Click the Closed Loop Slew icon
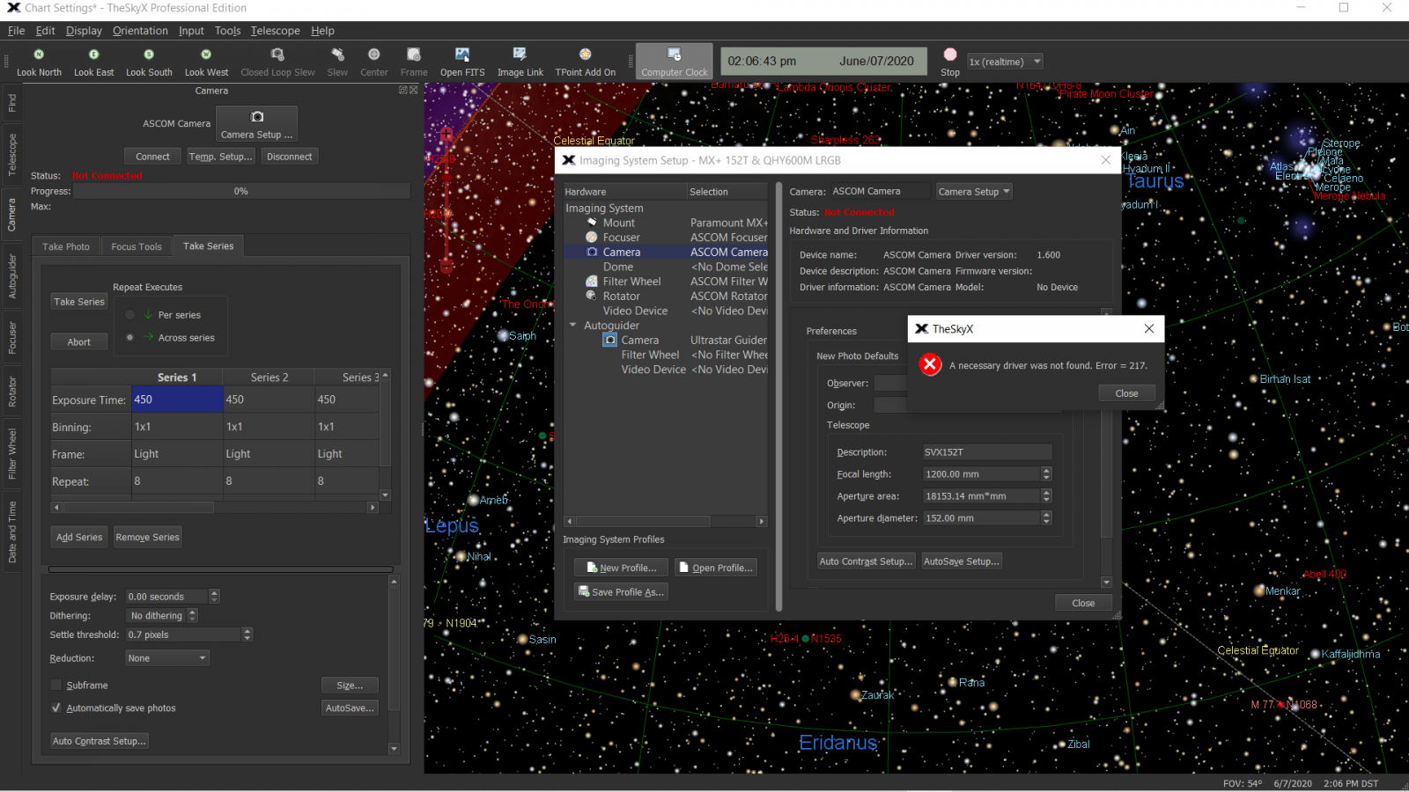Screen dimensions: 1409x792 point(277,55)
